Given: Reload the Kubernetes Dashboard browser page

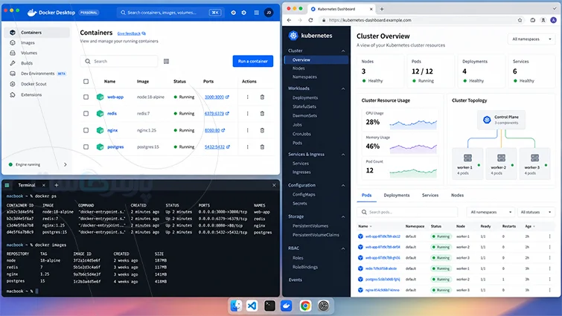Looking at the screenshot, I should tap(310, 20).
